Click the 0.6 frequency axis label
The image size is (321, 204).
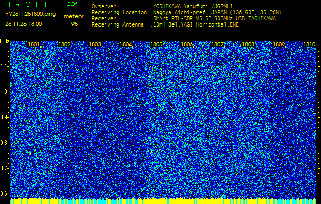(x=5, y=194)
